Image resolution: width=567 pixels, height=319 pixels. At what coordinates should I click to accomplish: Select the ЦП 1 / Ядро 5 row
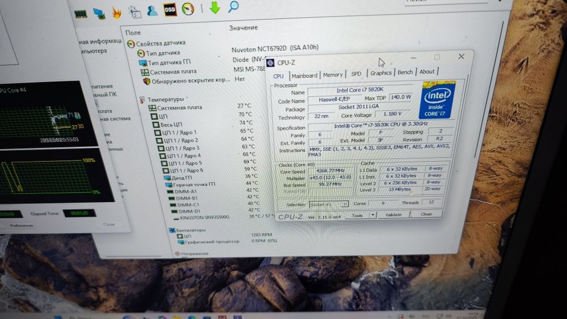click(210, 163)
